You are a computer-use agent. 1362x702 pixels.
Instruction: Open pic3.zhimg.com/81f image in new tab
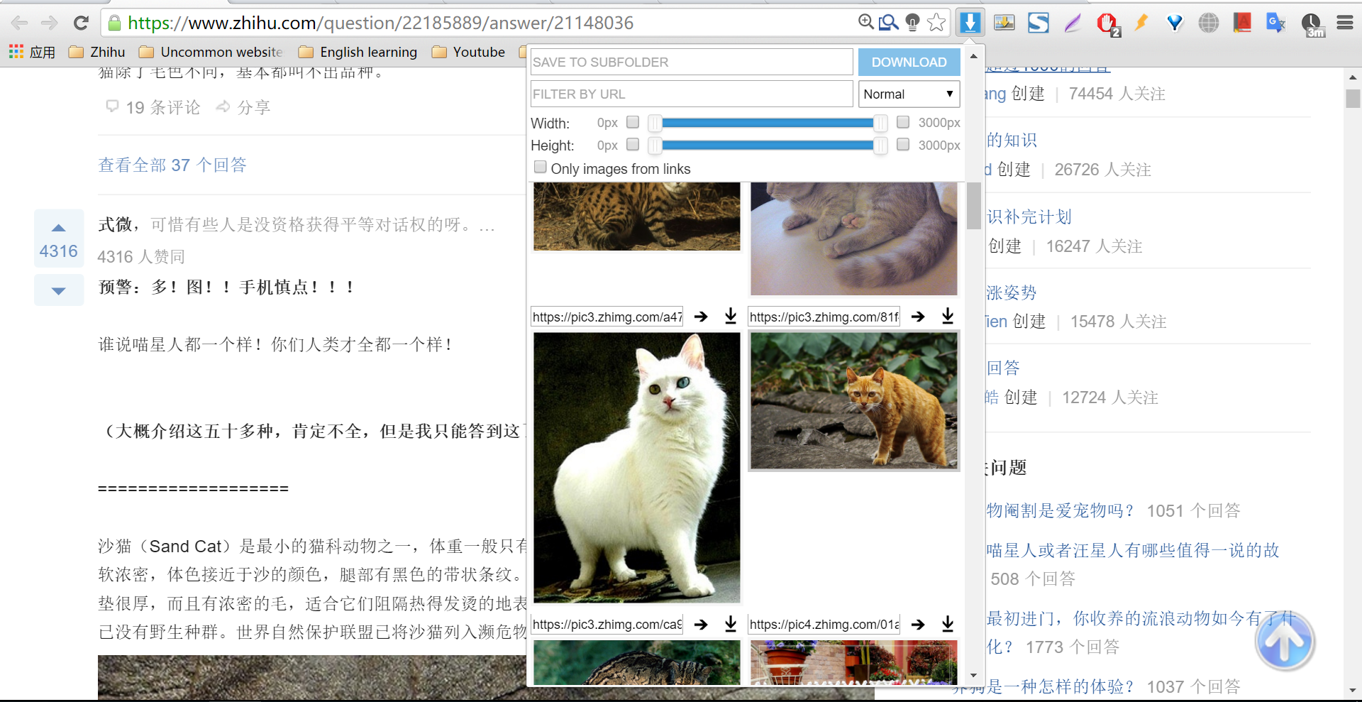918,317
